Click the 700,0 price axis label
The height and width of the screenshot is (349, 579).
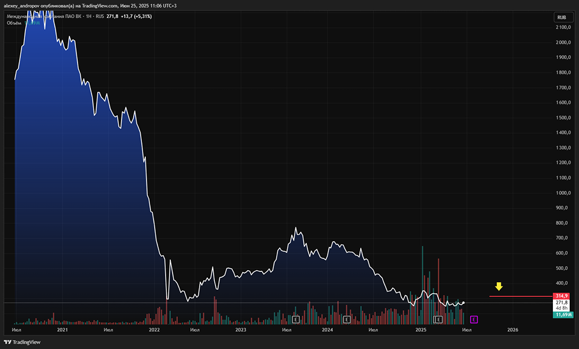click(x=562, y=238)
